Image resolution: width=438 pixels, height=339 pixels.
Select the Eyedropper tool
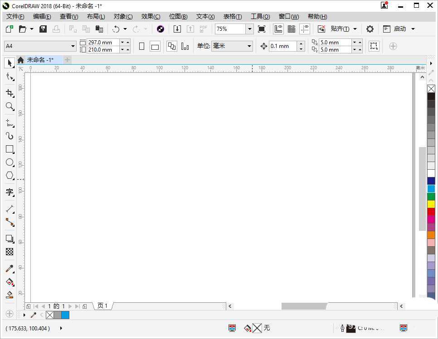(x=10, y=268)
